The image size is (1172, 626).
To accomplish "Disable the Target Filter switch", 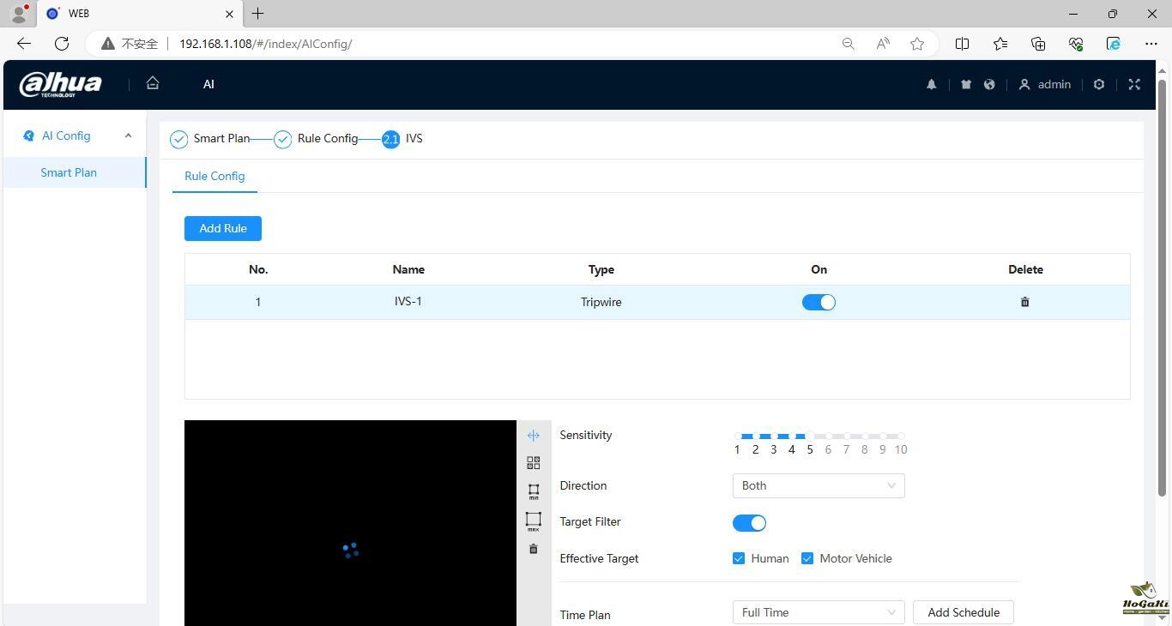I will tap(749, 523).
